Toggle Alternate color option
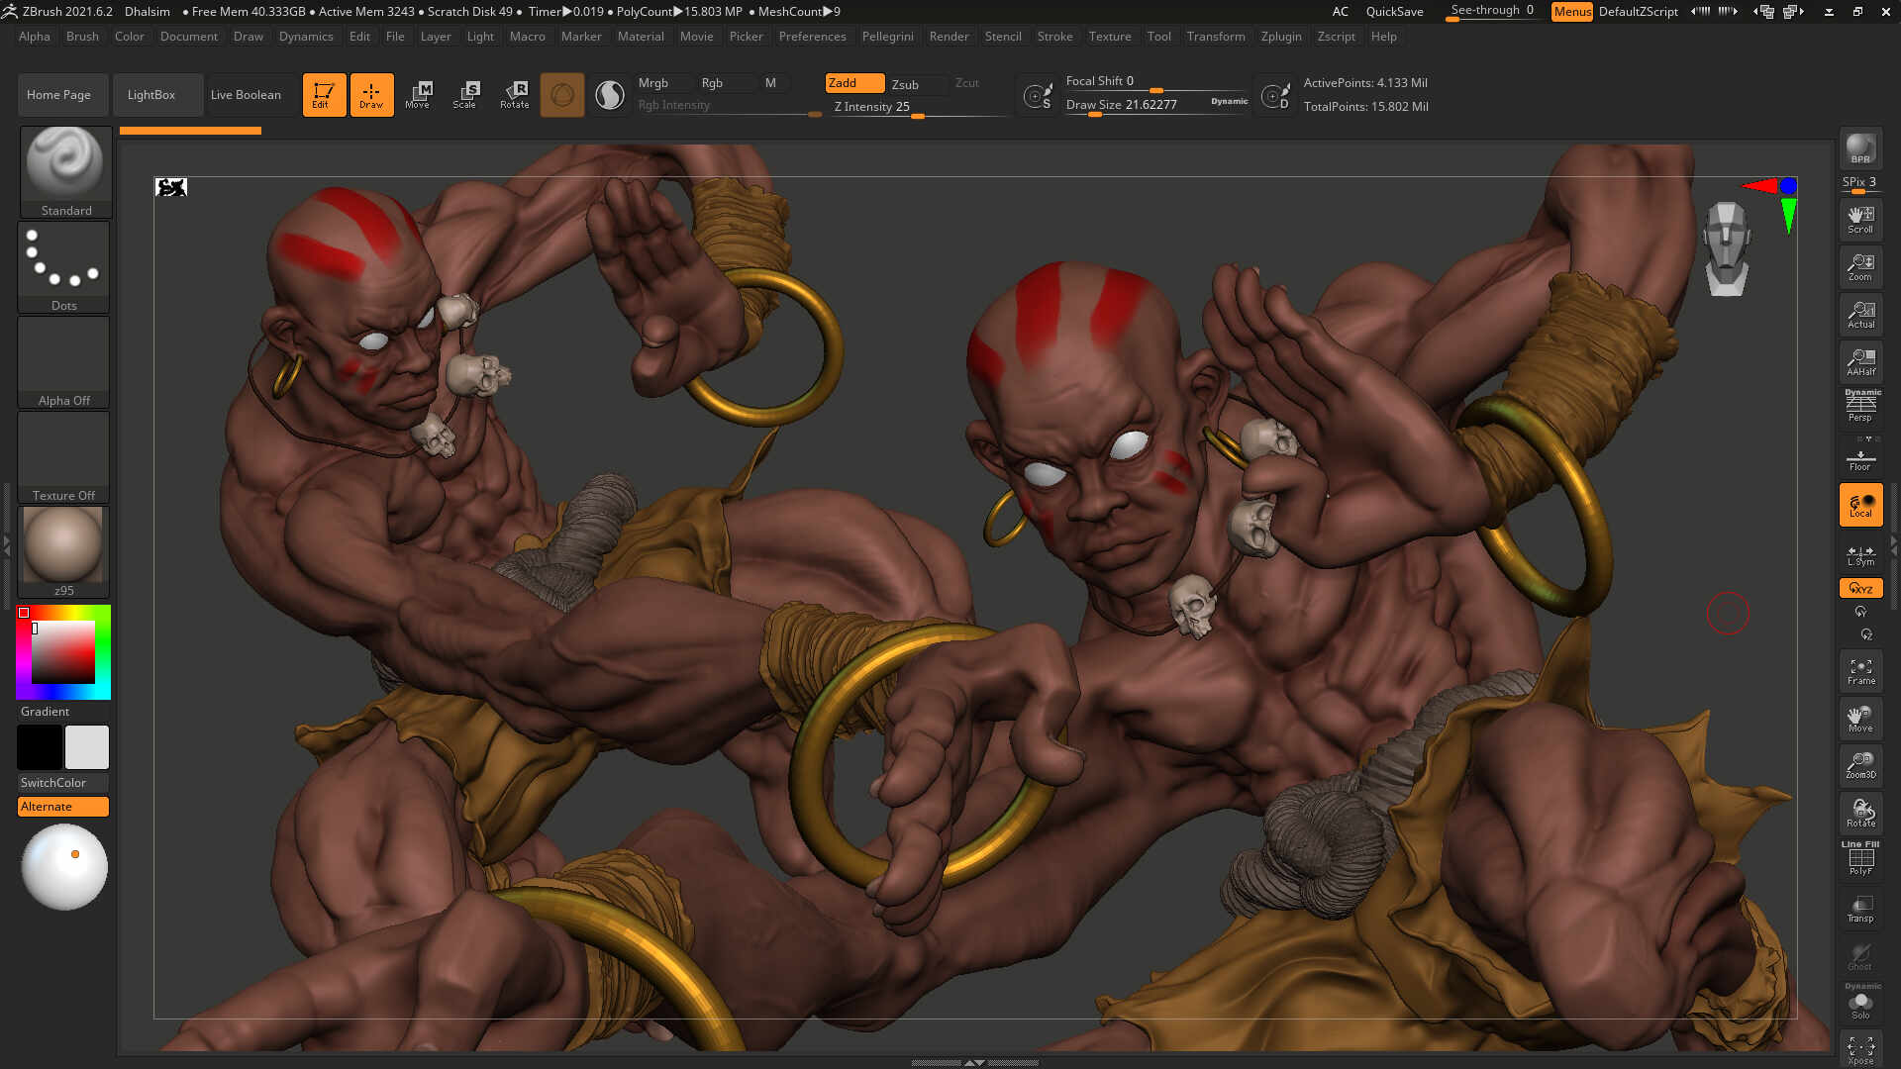The image size is (1901, 1069). [63, 807]
